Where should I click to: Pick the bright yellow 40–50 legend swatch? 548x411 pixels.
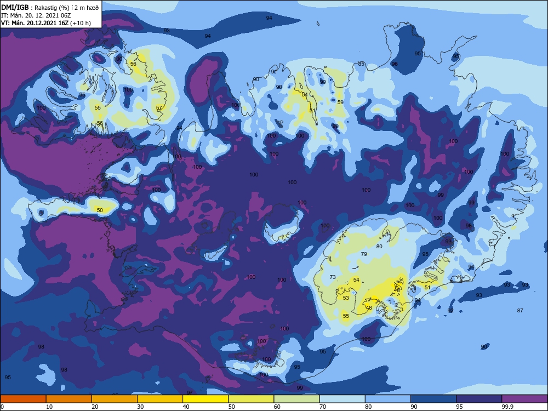(x=206, y=399)
